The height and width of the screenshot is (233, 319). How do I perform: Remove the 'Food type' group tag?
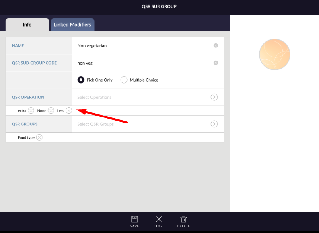pos(39,137)
